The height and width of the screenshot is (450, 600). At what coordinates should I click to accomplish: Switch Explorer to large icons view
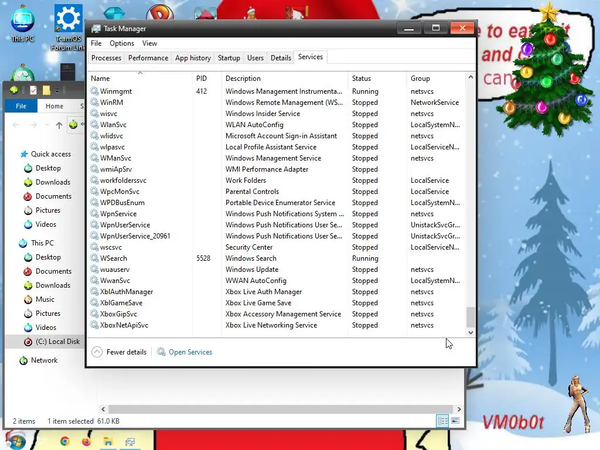pyautogui.click(x=455, y=421)
